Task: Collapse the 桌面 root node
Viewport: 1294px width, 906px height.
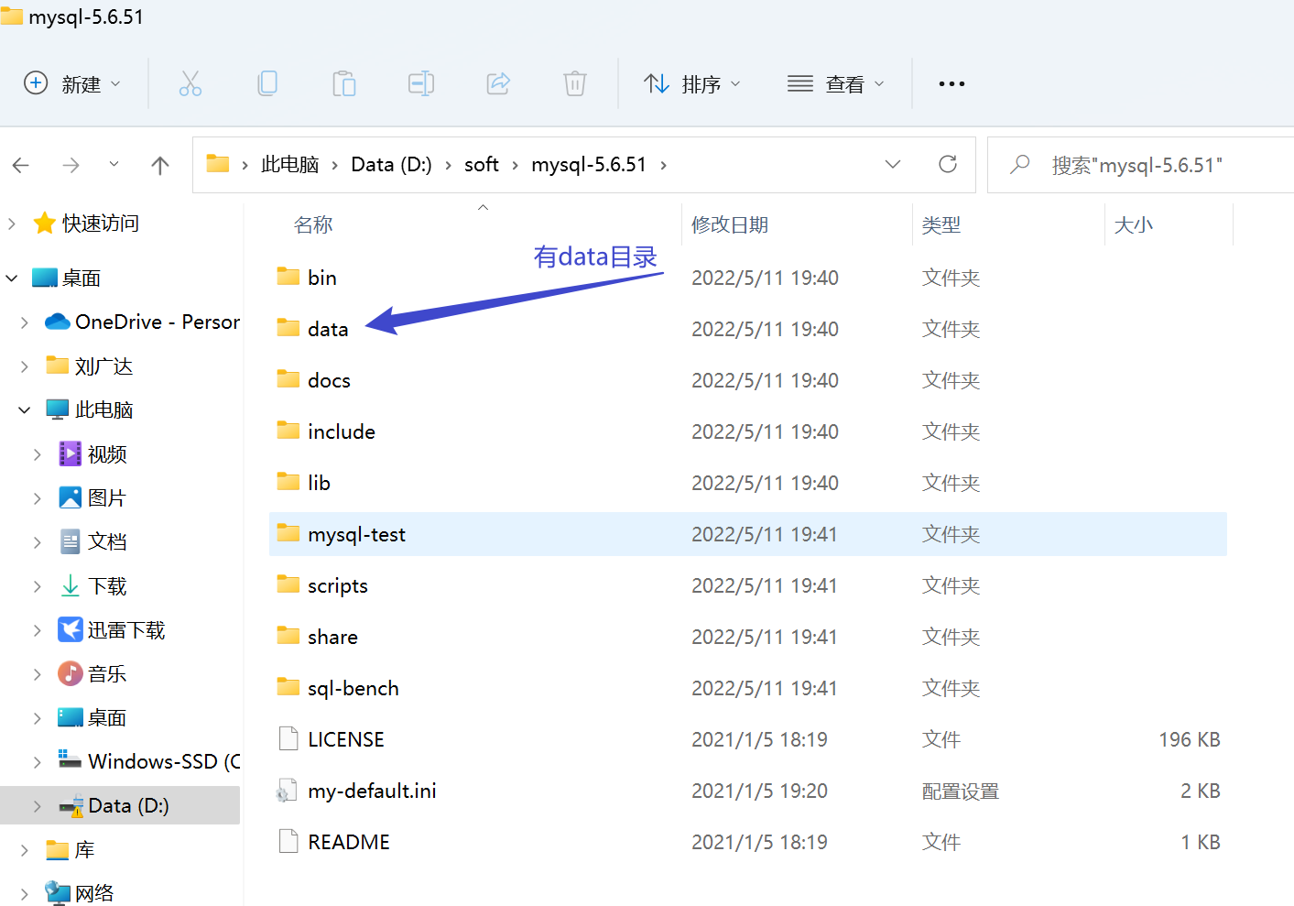Action: (x=12, y=278)
